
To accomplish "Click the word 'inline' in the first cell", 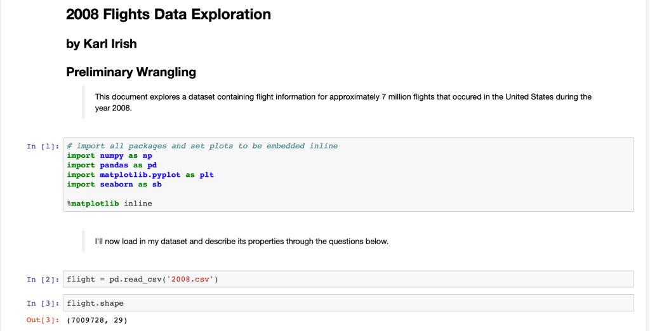I will click(x=138, y=204).
